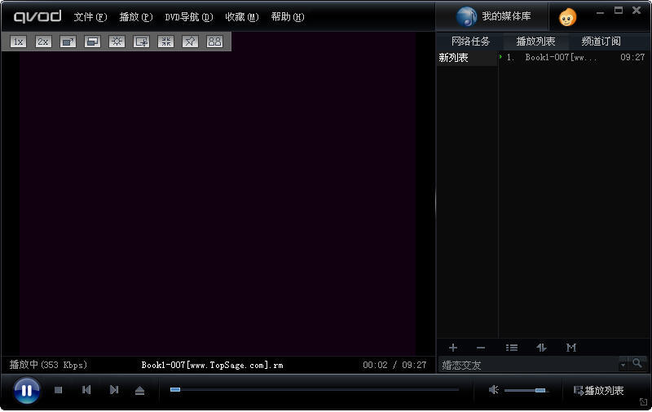Maximize the qvod window
This screenshot has height=412, width=652.
[619, 11]
